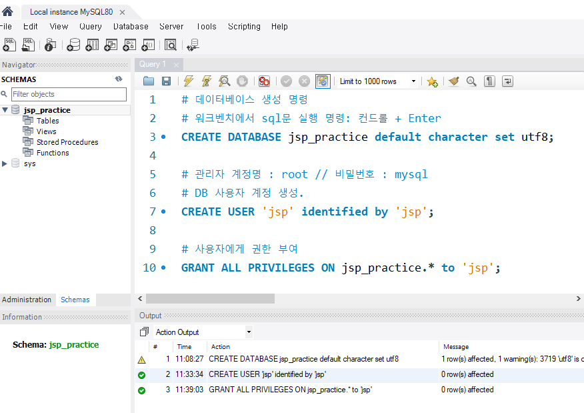Open the schema inspector info icon
The image size is (584, 413).
[50, 45]
